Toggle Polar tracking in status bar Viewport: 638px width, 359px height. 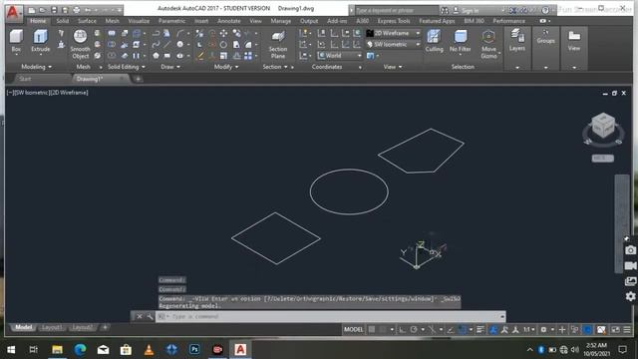pos(414,330)
